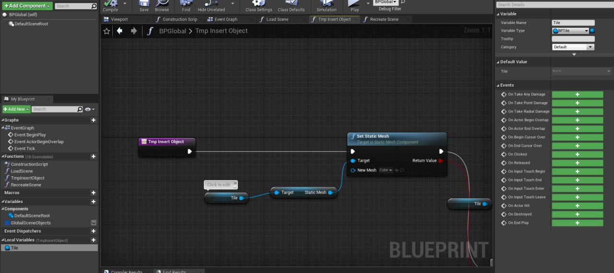This screenshot has height=273, width=614.
Task: Open the BPGlobal debug filter dropdown
Action: click(386, 2)
